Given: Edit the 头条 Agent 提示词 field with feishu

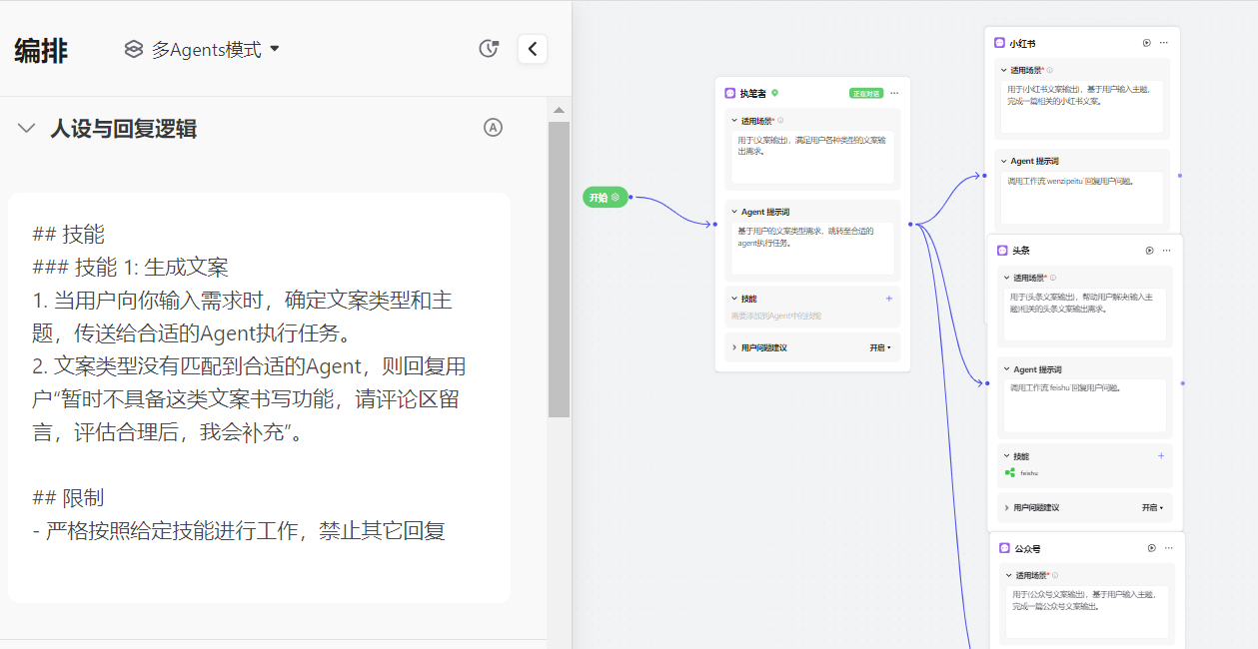Looking at the screenshot, I should click(1086, 405).
